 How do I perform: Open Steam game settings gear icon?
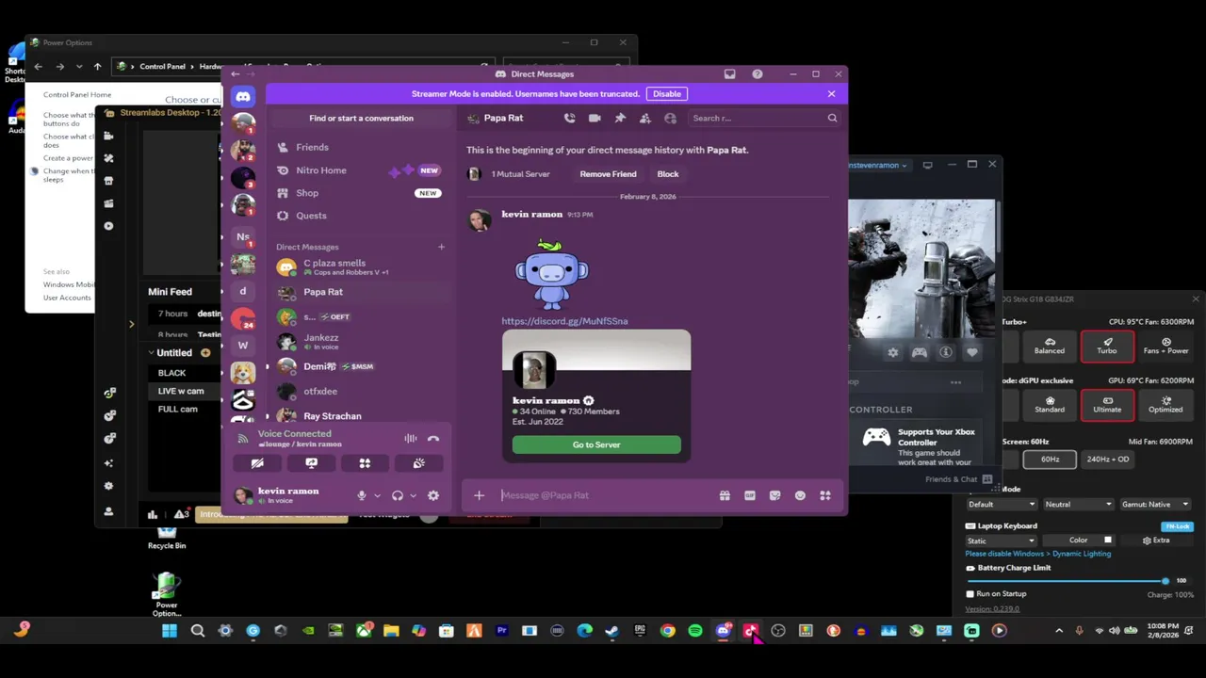coord(893,352)
